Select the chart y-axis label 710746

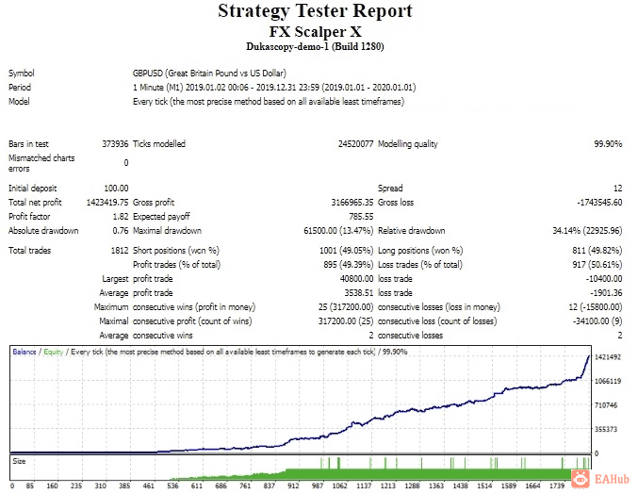point(606,405)
